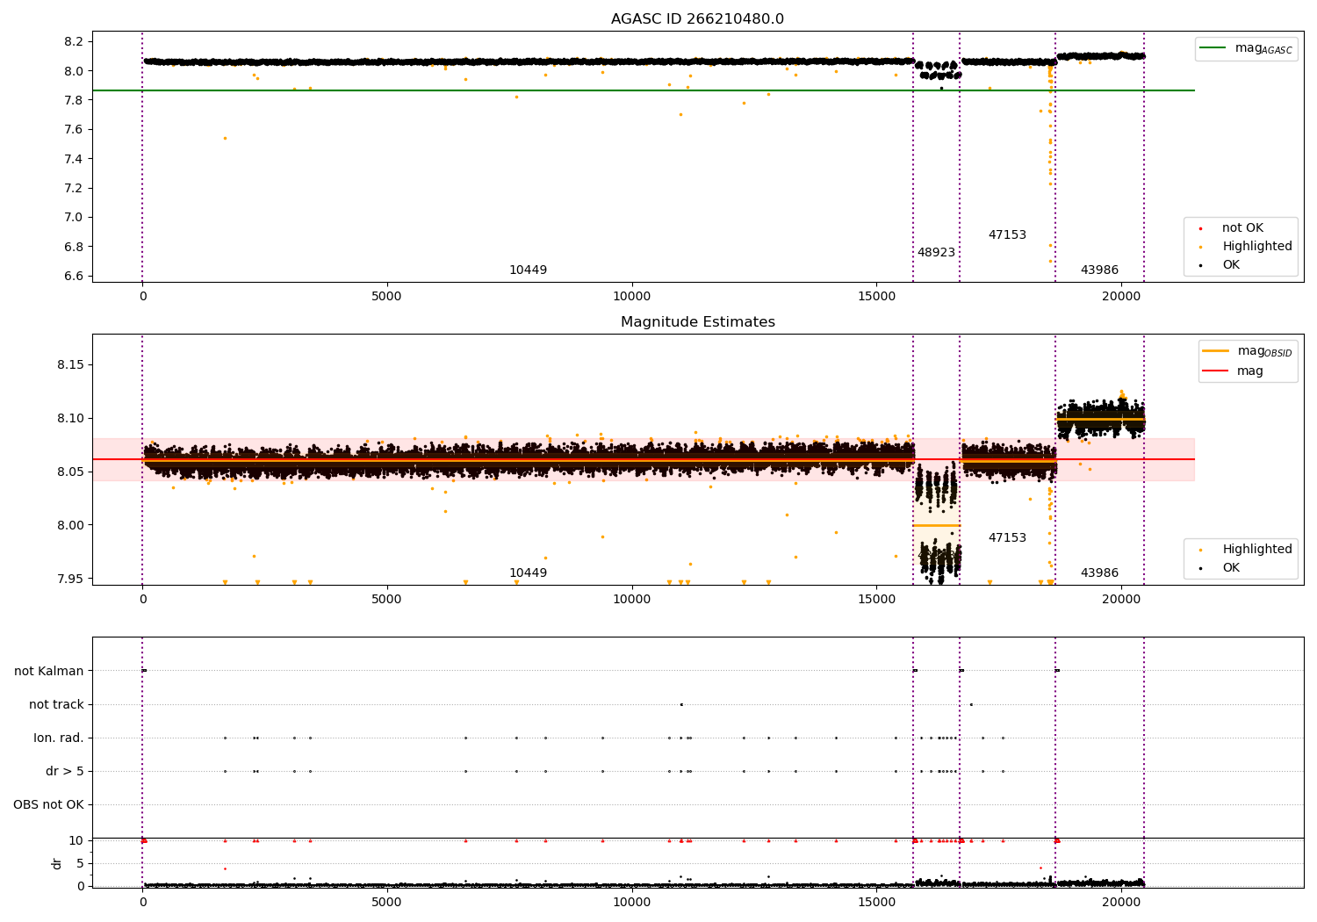
Task: Click y-axis tick '7.0' in top panel
Action: point(75,218)
